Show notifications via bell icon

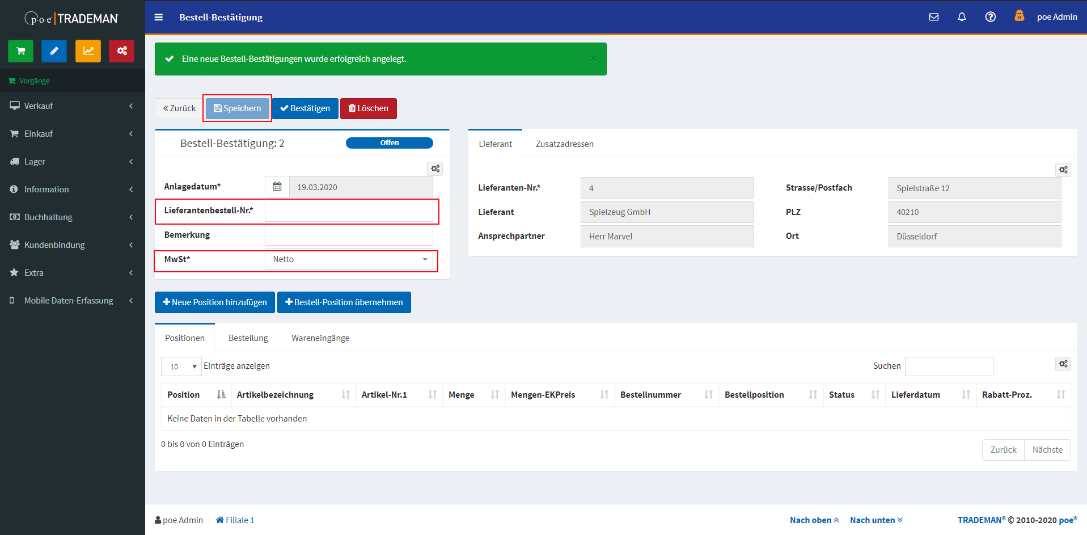pos(962,17)
